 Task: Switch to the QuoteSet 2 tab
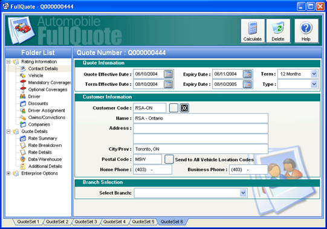(57, 222)
